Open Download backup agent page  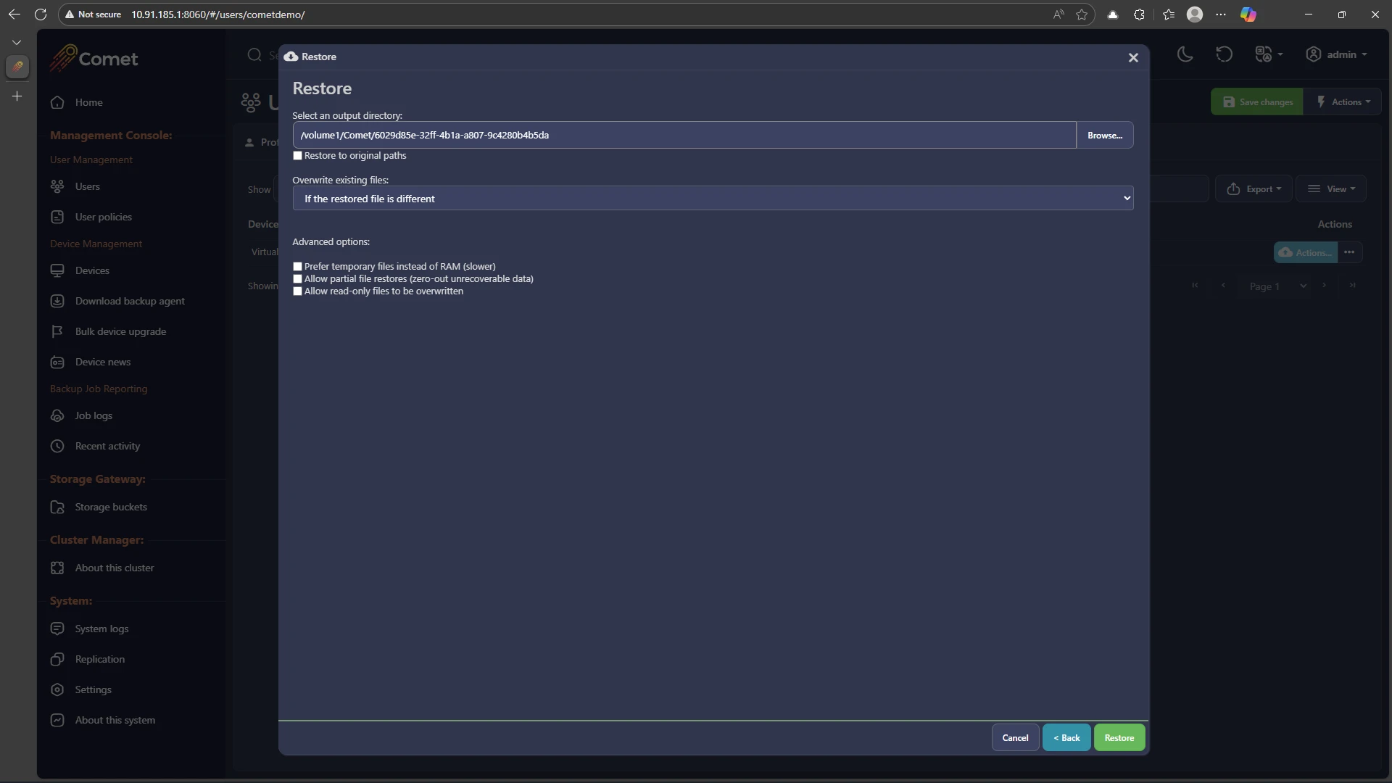(130, 301)
